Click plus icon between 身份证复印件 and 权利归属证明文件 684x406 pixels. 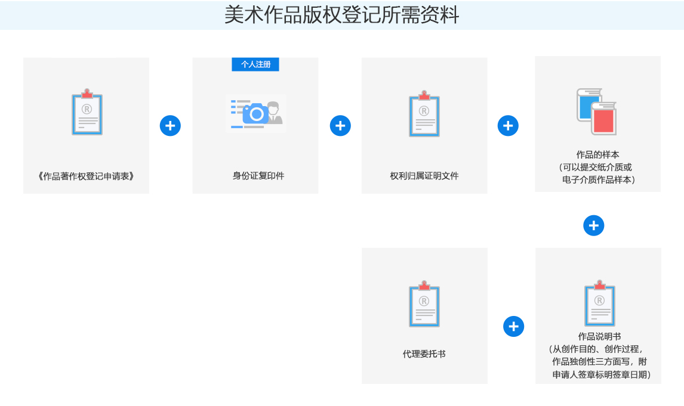340,126
